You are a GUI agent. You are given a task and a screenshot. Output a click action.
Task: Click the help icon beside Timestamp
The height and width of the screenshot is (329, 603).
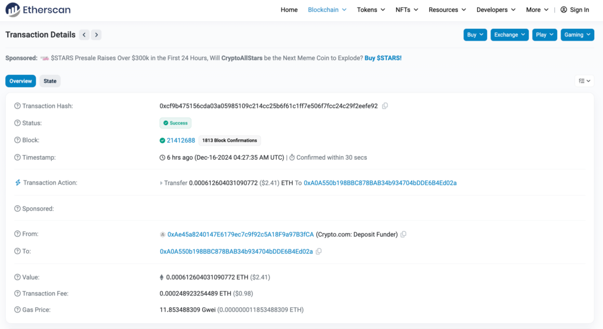[18, 157]
